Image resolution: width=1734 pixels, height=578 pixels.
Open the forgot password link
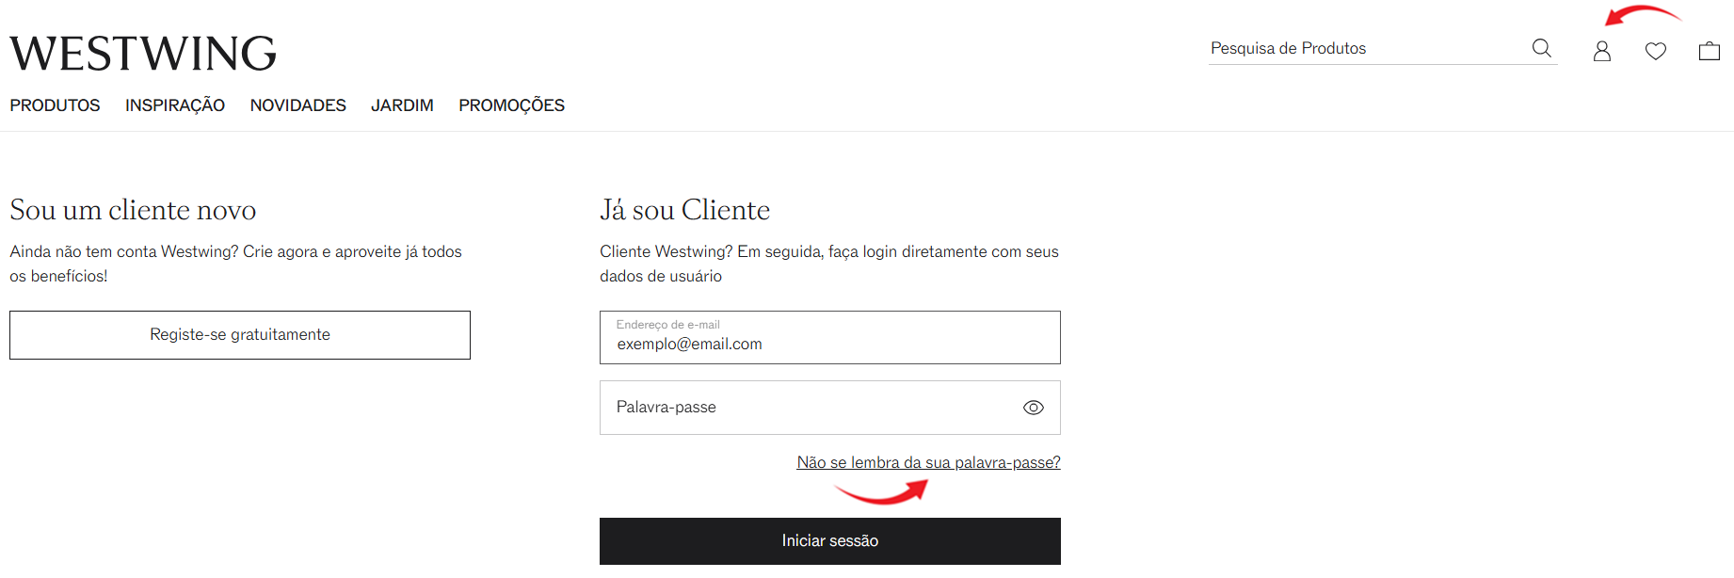(929, 462)
